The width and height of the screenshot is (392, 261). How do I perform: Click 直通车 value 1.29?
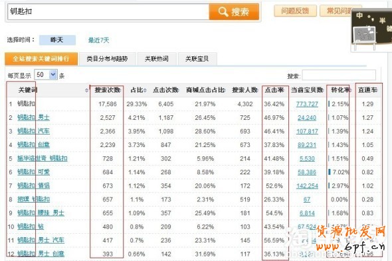[x=367, y=104]
